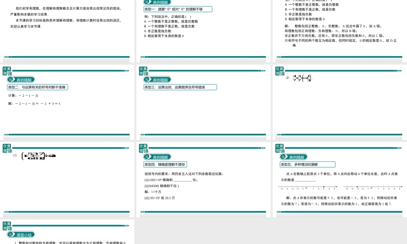Image resolution: width=407 pixels, height=244 pixels.
Task: Click the red point marker on the left number line
Action: coord(324,187)
